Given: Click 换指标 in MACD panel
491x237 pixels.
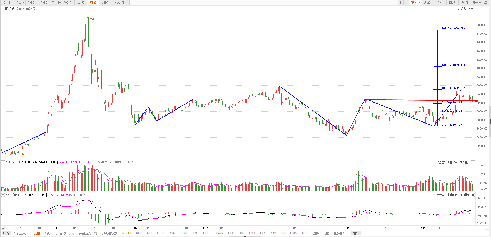Looking at the screenshot, I should [464, 195].
